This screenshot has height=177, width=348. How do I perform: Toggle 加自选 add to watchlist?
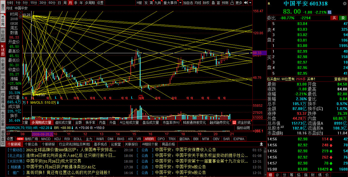(188, 3)
